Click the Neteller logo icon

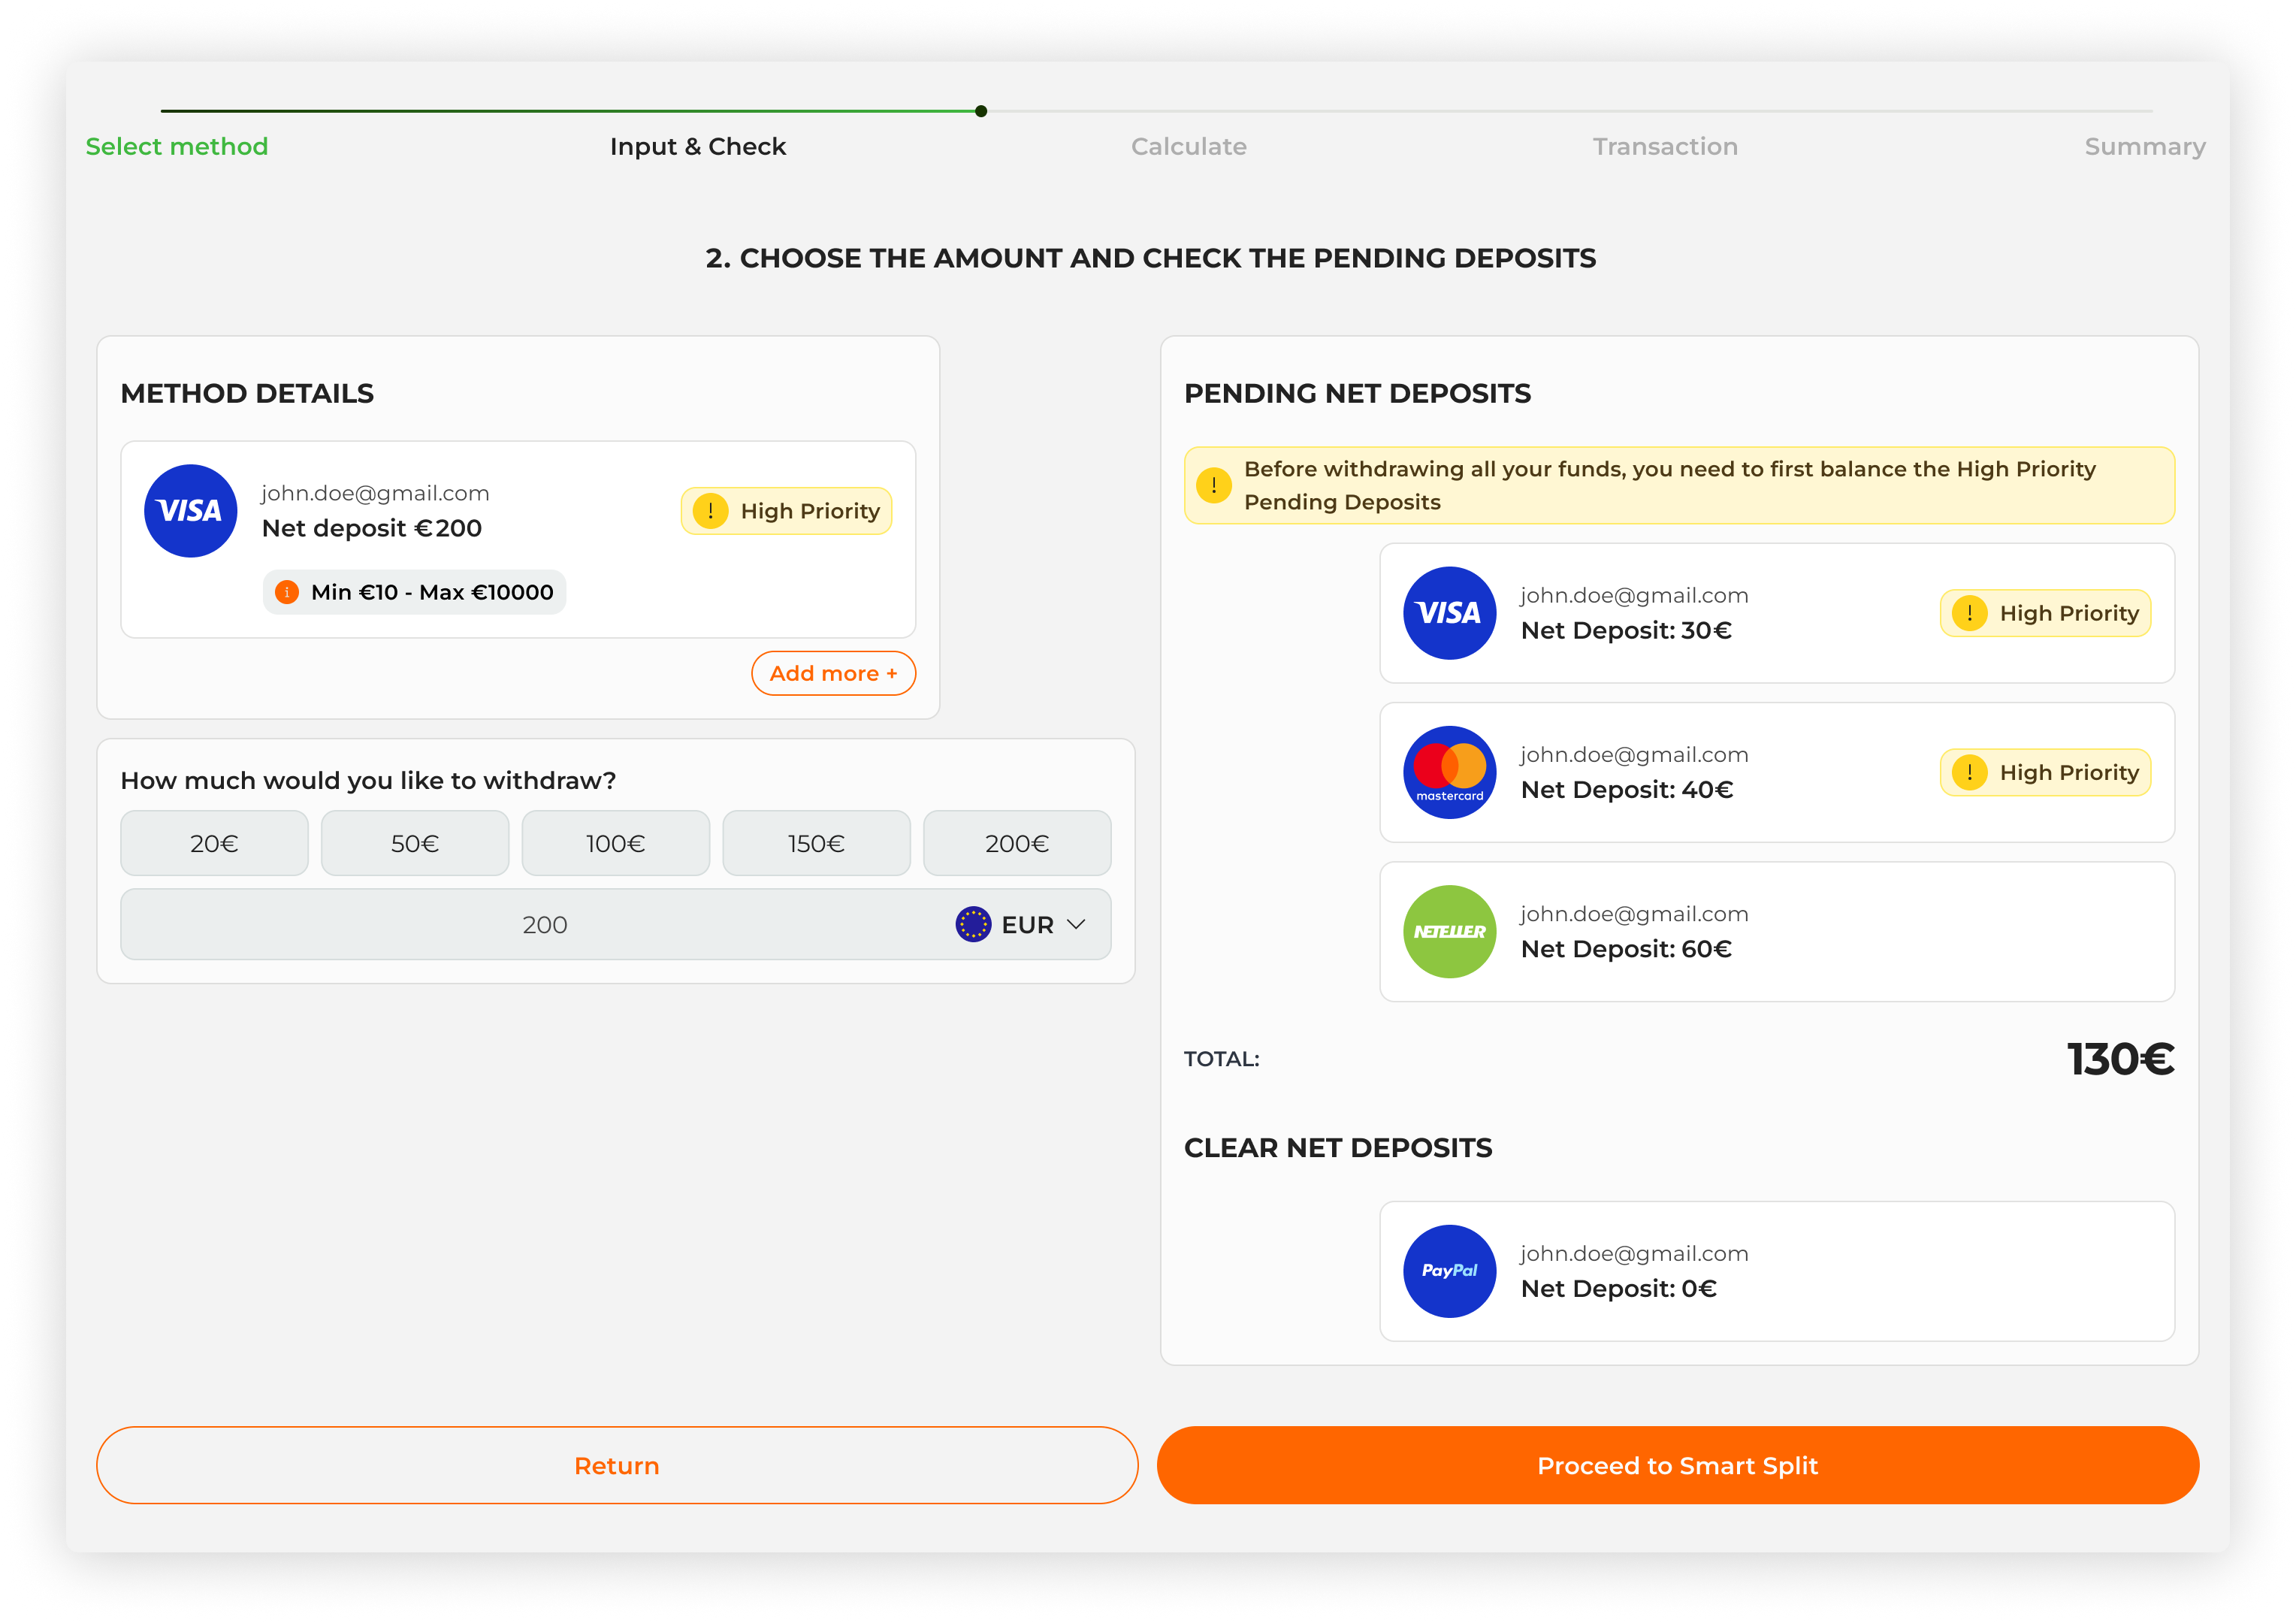(1449, 931)
